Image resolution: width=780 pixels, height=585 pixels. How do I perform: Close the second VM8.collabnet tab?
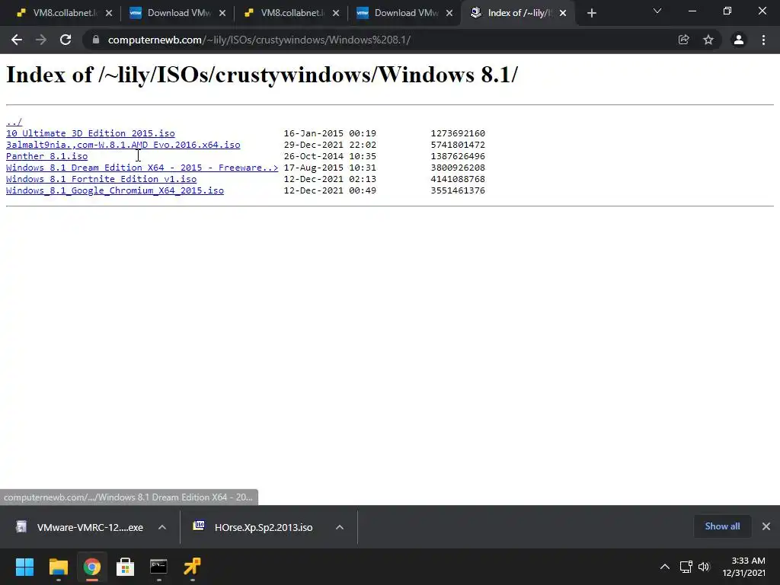pyautogui.click(x=336, y=14)
